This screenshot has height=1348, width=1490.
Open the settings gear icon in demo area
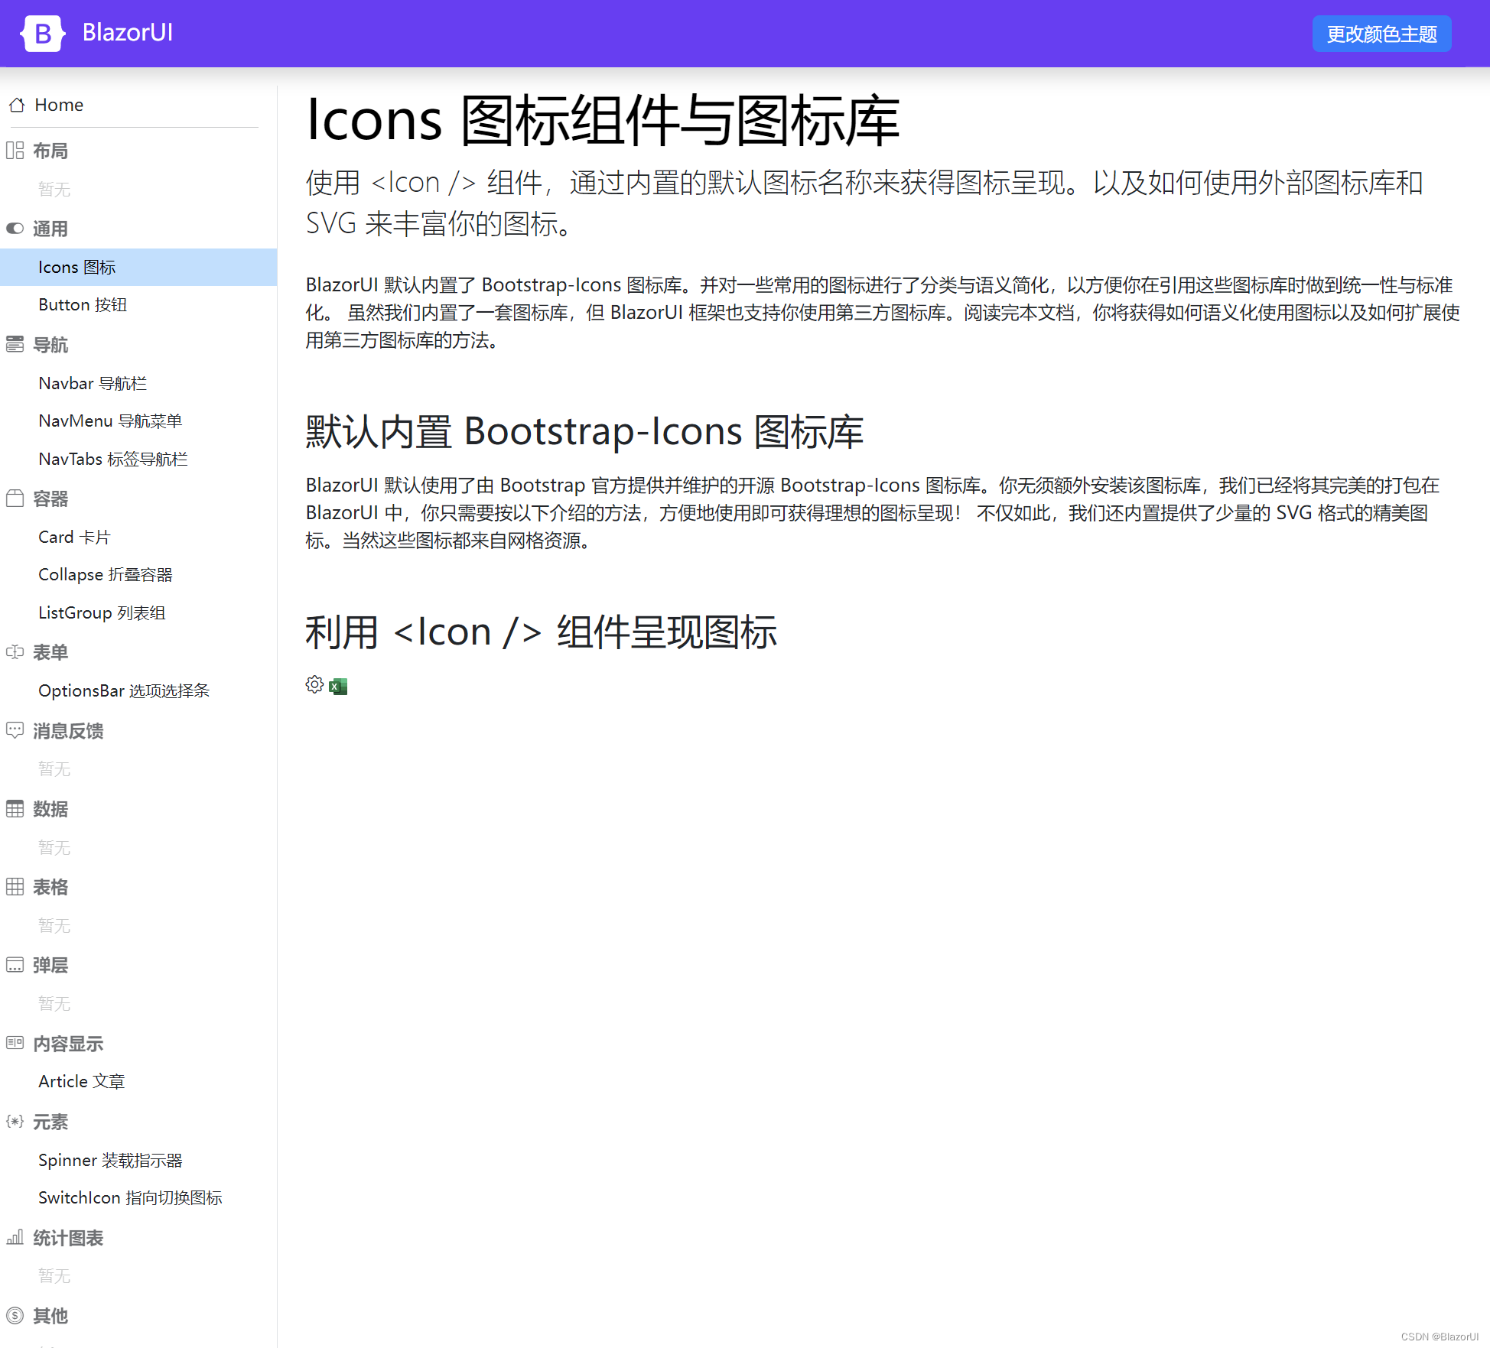point(314,685)
